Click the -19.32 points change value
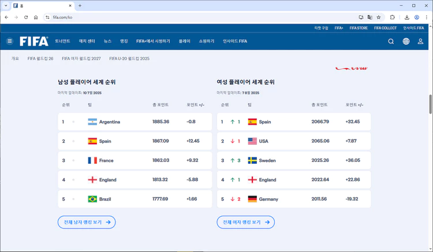The height and width of the screenshot is (252, 433). pos(352,199)
